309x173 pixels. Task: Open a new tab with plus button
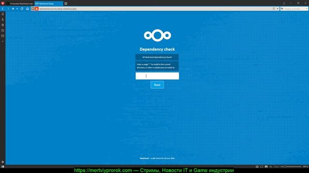[x=66, y=3]
